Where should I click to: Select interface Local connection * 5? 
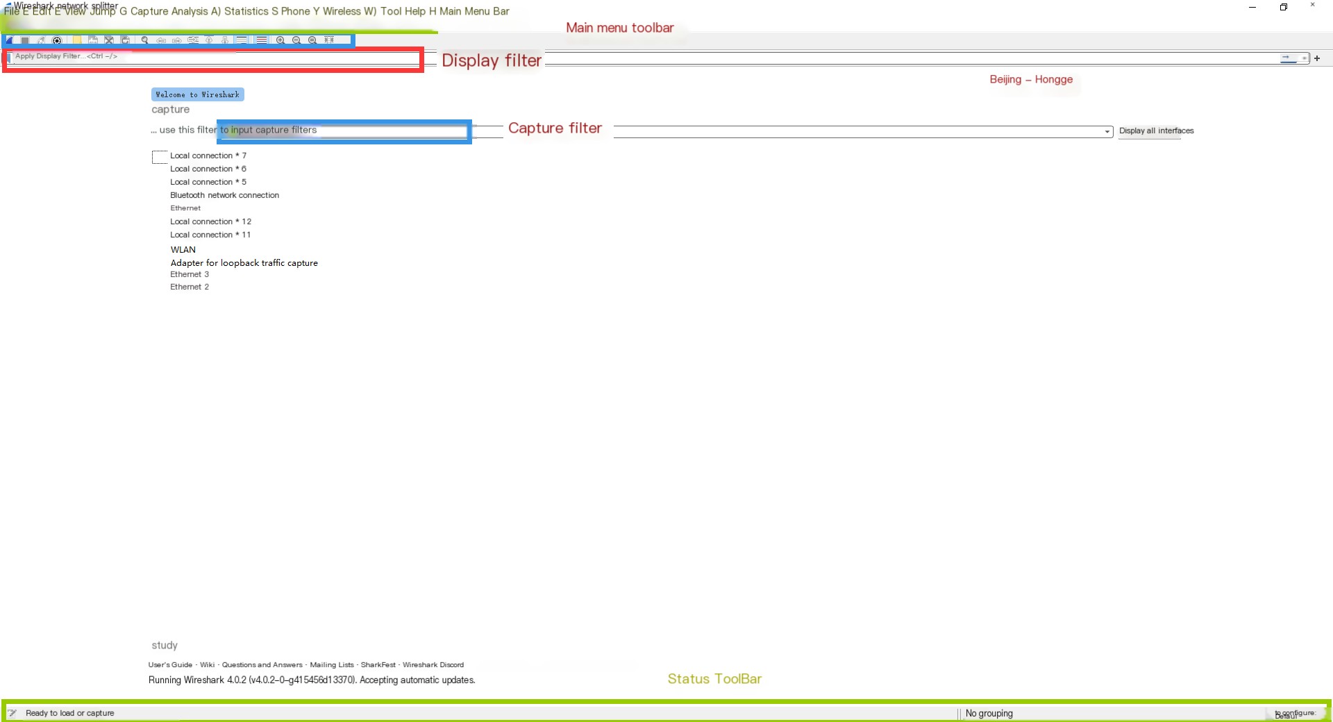pos(208,182)
